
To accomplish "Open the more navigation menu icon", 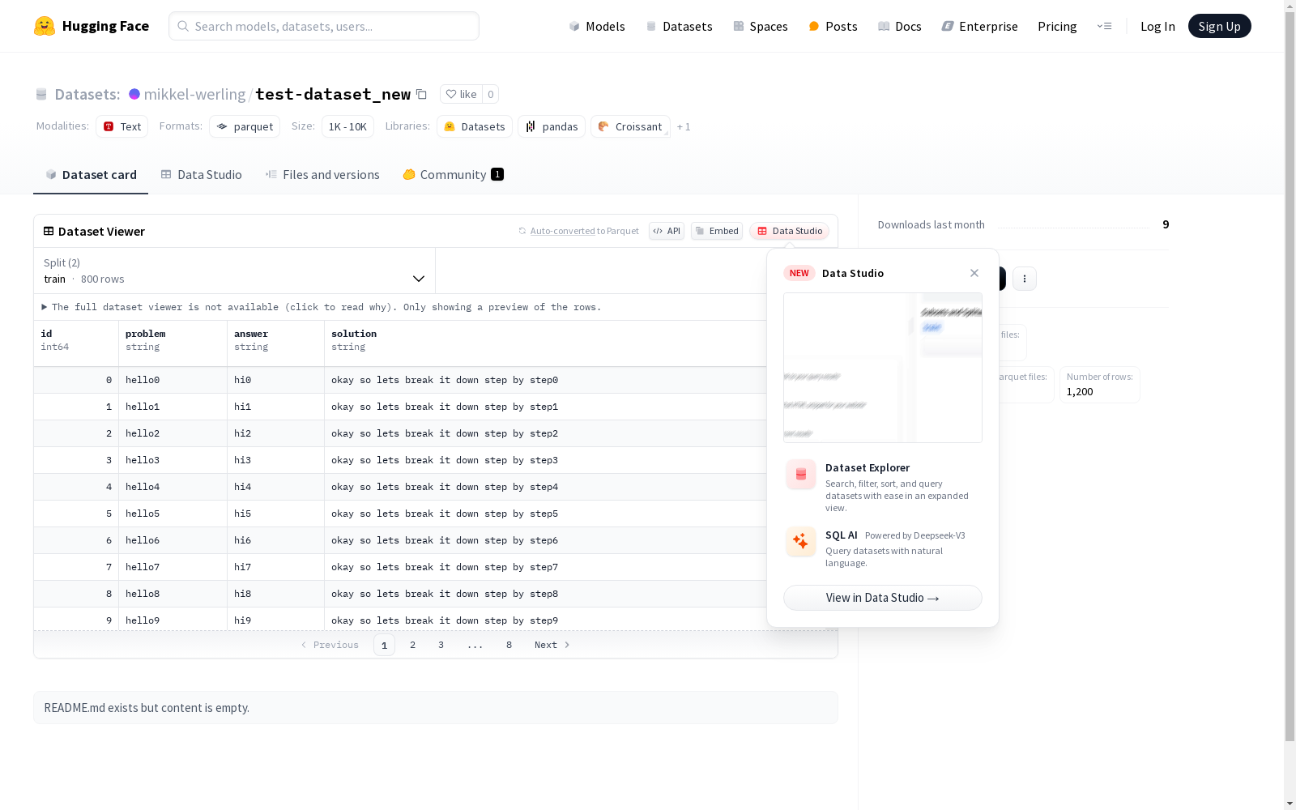I will point(1104,26).
